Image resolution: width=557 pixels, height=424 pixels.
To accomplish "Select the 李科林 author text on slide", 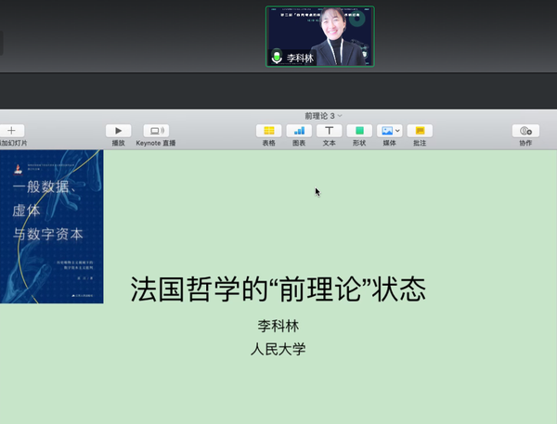I will coord(278,326).
